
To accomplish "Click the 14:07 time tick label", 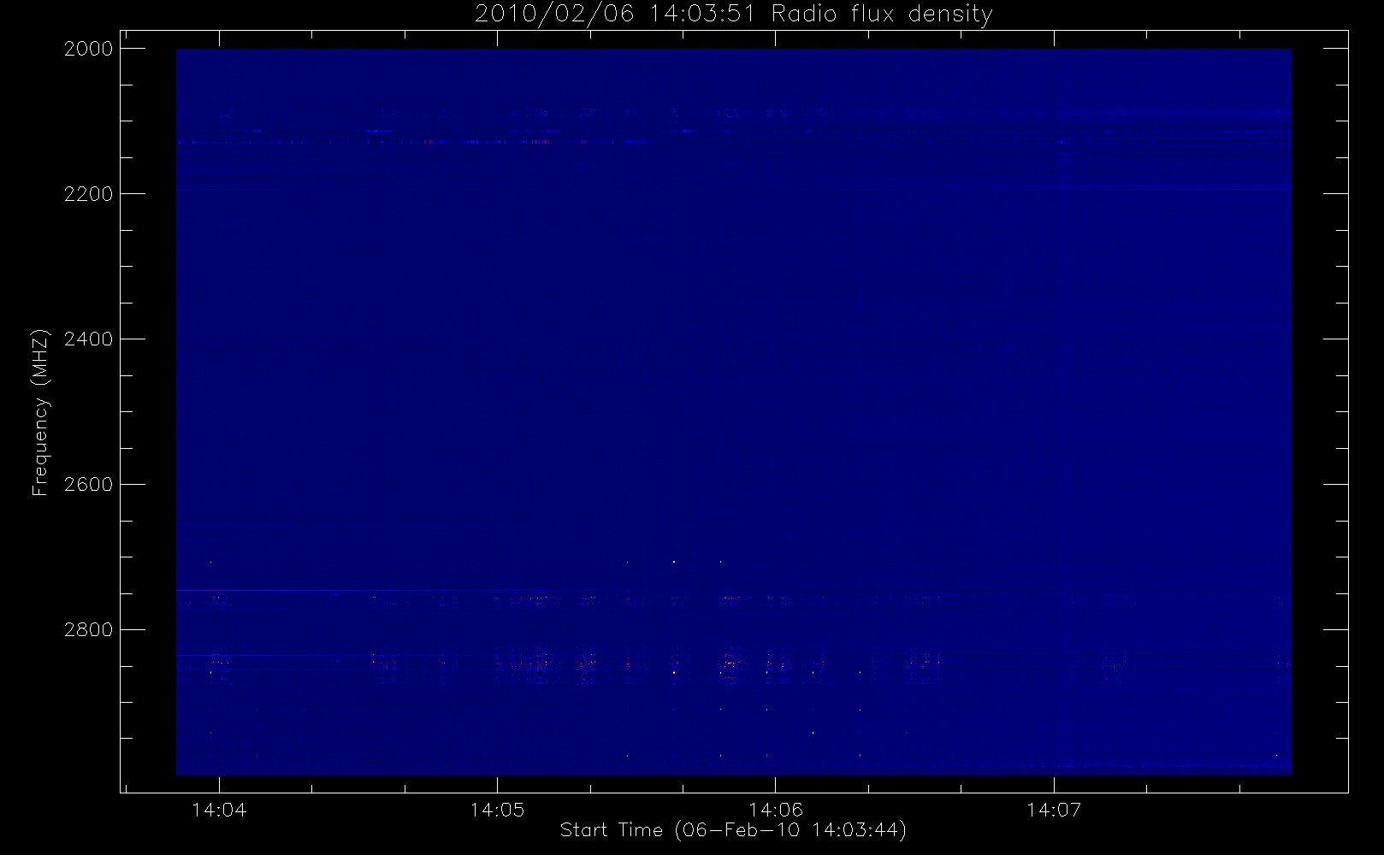I will pyautogui.click(x=1054, y=810).
